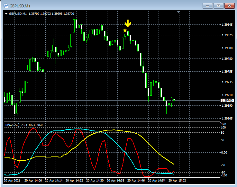The width and height of the screenshot is (237, 187).
Task: Click the chart shift triangle marker
Action: [x=179, y=12]
